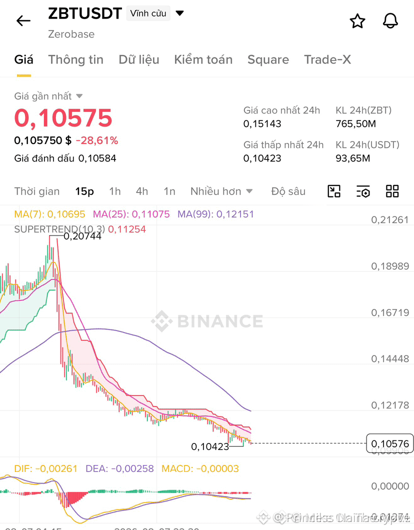Click the Vĩnh cửu contract type badge
414x530 pixels.
coord(148,13)
